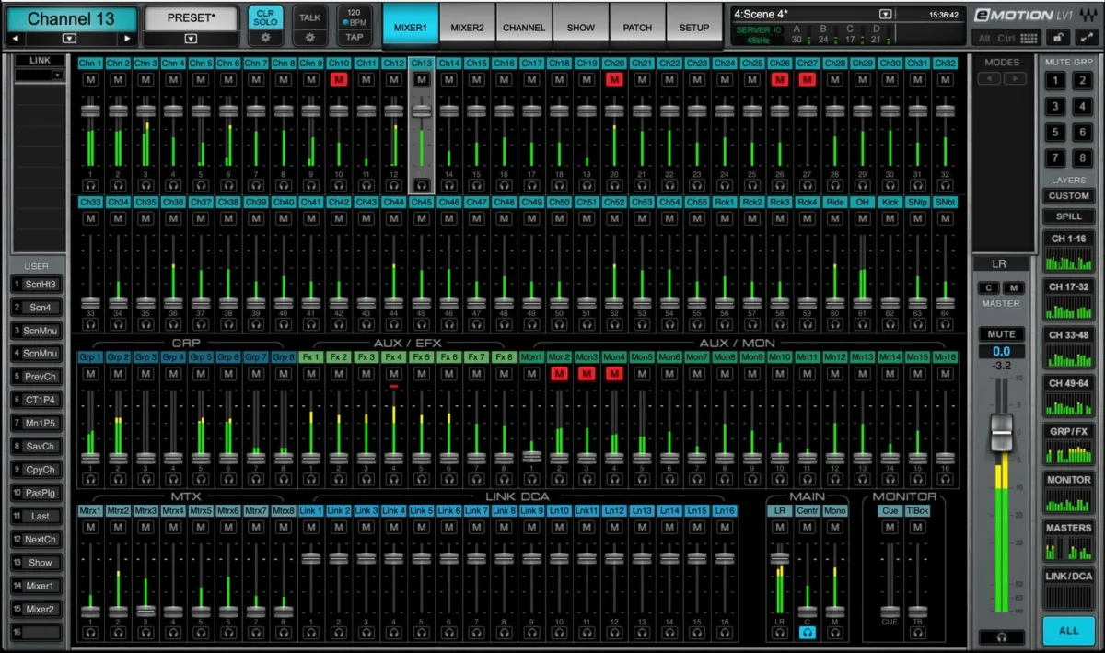Expand the LINK panel dropdown

pos(57,75)
